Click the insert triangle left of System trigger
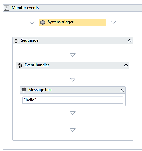 tap(32, 22)
